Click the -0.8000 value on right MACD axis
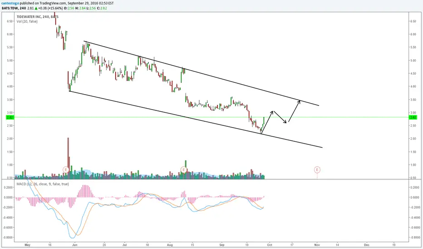 (415, 237)
